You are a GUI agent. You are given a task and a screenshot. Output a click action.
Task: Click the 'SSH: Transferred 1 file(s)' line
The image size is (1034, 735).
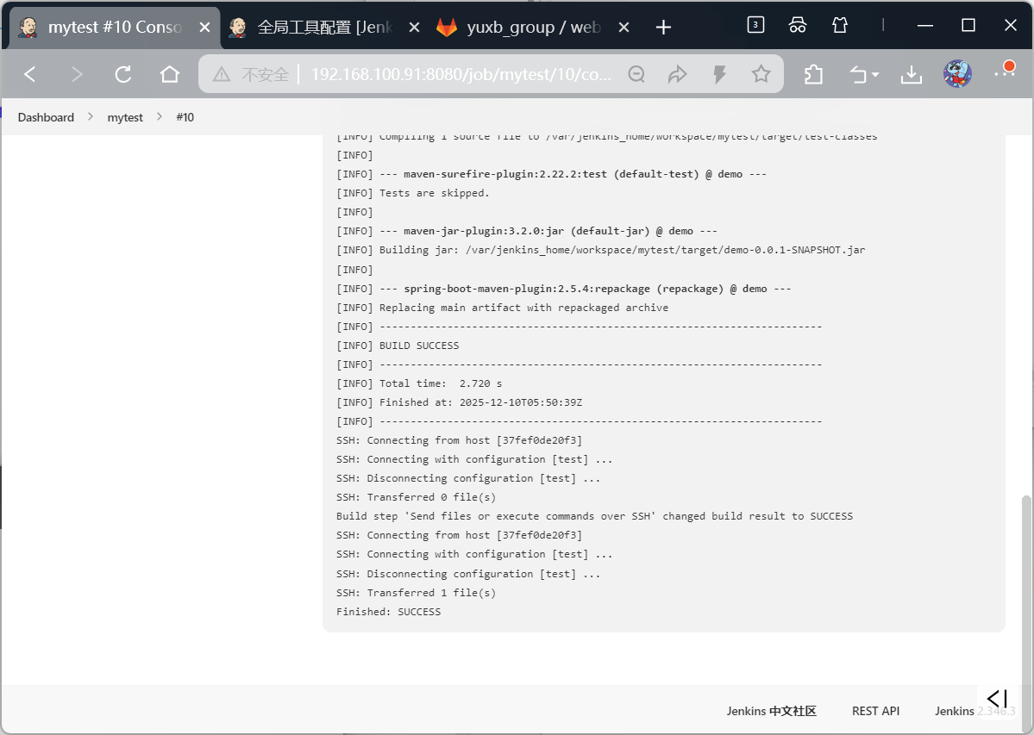click(417, 592)
